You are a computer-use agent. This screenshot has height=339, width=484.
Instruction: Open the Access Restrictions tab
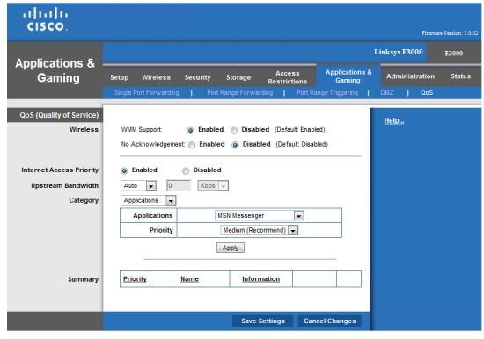[288, 77]
